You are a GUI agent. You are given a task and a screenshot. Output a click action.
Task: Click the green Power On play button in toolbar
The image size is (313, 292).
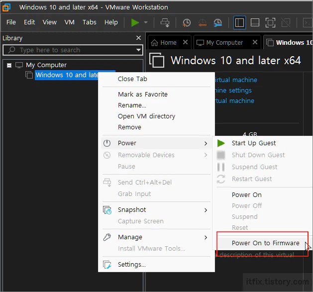(135, 22)
